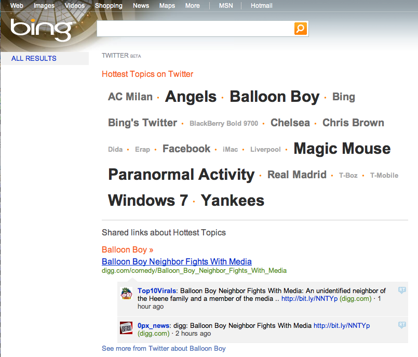The width and height of the screenshot is (418, 357).
Task: Open Balloon Boy Neighbor Fights With Media headline
Action: pos(177,261)
